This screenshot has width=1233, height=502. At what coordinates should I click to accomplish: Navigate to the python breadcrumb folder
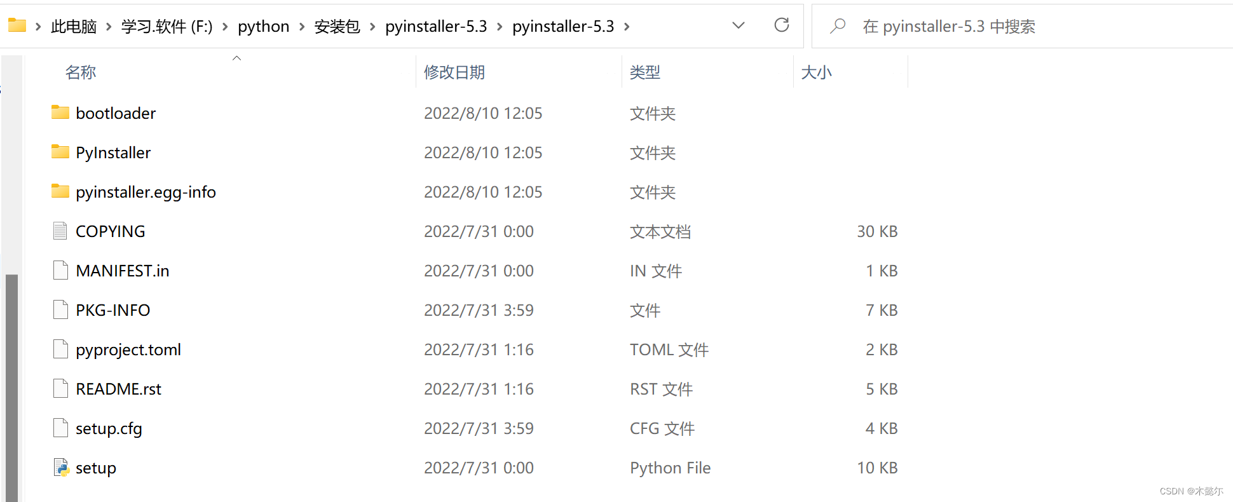(x=264, y=26)
